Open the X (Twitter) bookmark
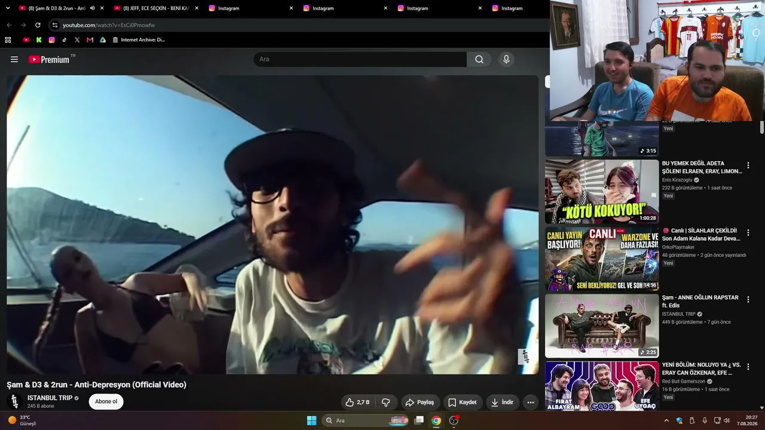The image size is (765, 430). 77,40
